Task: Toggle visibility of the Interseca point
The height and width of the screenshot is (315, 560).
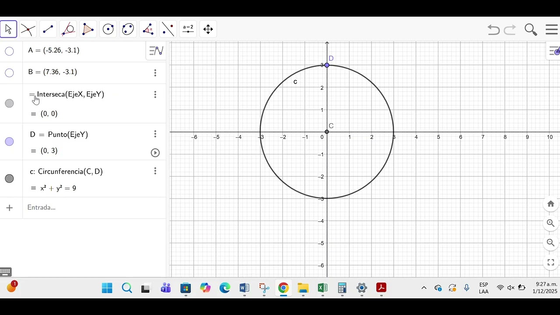Action: pos(9,103)
